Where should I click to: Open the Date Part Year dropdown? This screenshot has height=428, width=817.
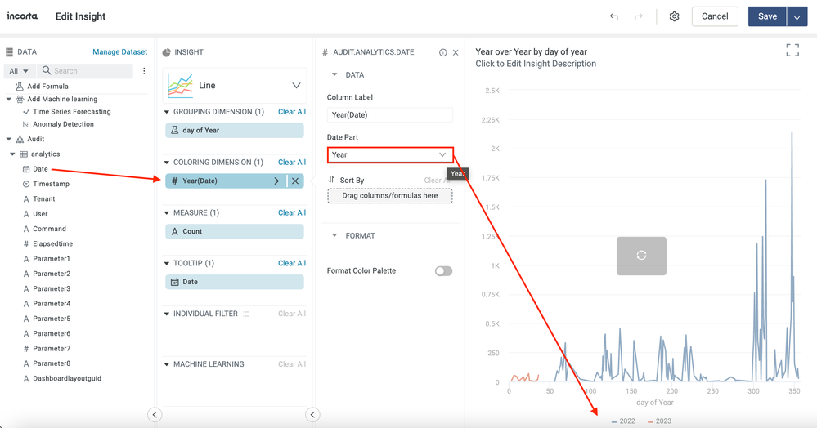coord(389,154)
